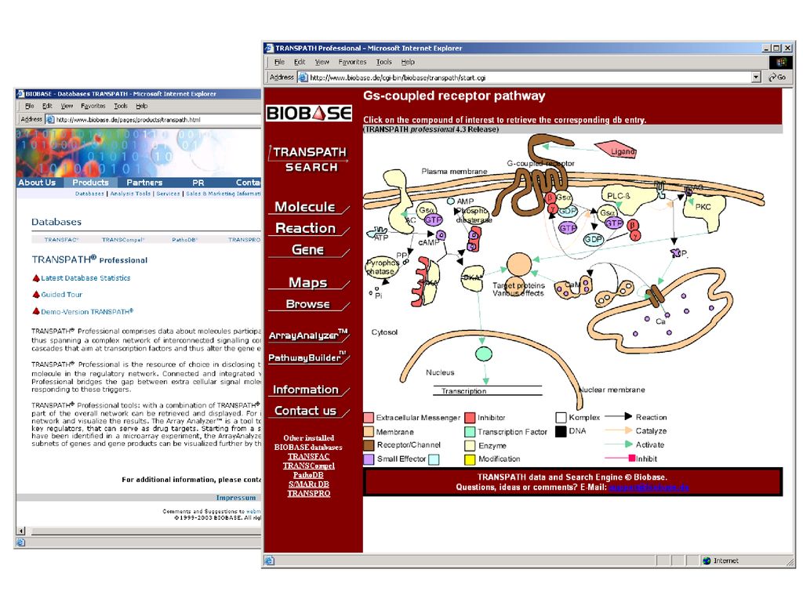Screen dimensions: 803x602
Task: Open the TRANSCompel database link in sidebar
Action: pos(308,466)
